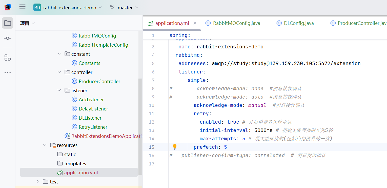This screenshot has height=188, width=387.
Task: Click the constant package icon
Action: pyautogui.click(x=67, y=54)
